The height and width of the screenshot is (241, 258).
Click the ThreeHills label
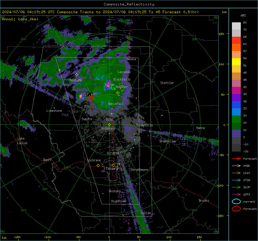click(144, 125)
